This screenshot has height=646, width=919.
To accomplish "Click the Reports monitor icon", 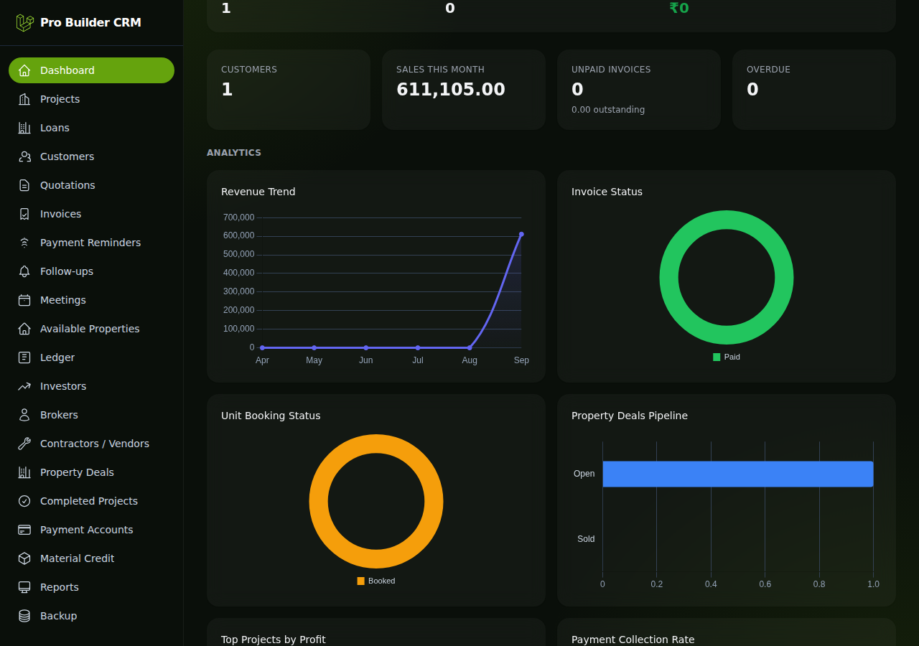I will (x=24, y=587).
